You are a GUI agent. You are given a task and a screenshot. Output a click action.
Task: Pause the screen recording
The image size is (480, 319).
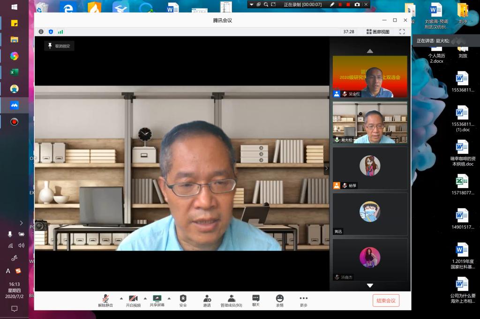point(340,4)
